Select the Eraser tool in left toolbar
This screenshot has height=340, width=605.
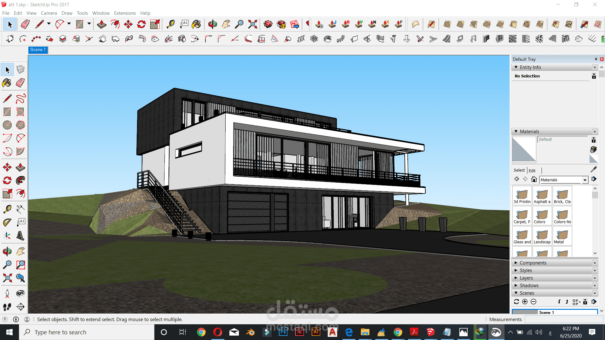coord(20,83)
